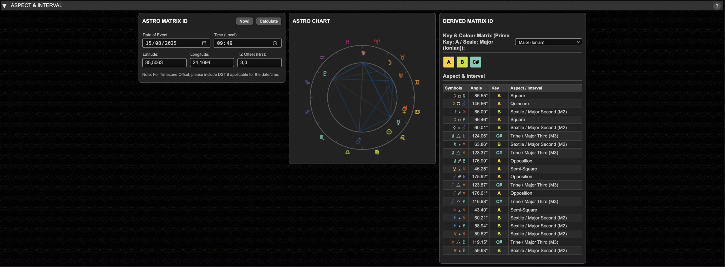Screen dimensions: 725x267
Task: Click the Leo zodiac symbol
Action: [402, 137]
